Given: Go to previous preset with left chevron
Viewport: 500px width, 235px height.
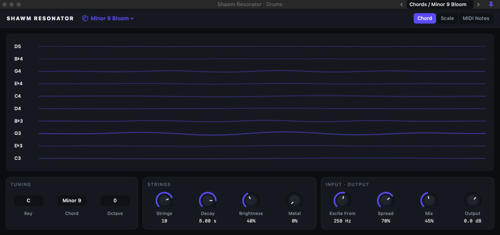Looking at the screenshot, I should (401, 4).
